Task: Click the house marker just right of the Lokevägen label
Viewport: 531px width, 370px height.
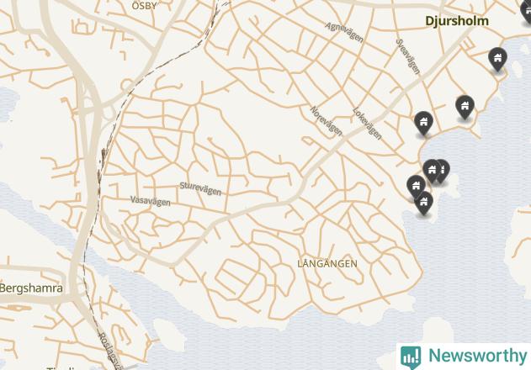Action: (x=423, y=123)
